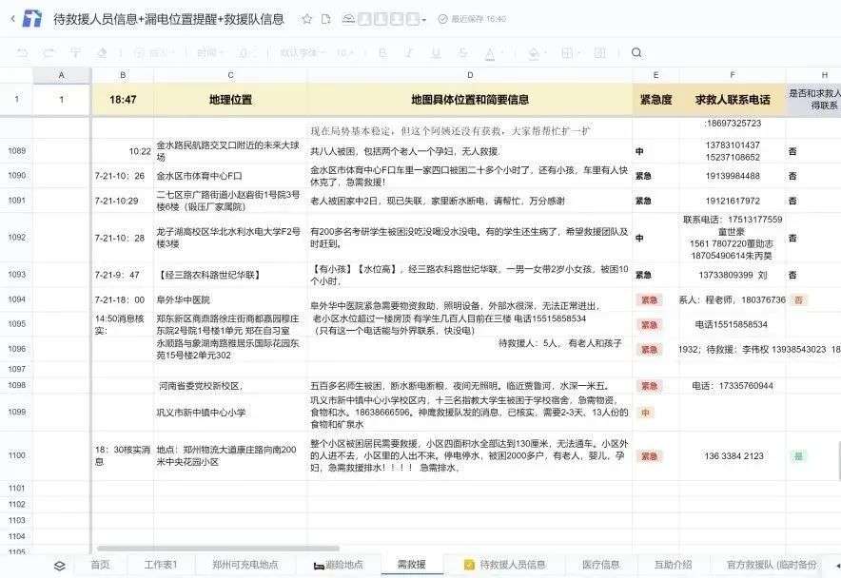Switch to the 首页 sheet tab
Viewport: 841px width, 578px height.
click(100, 565)
